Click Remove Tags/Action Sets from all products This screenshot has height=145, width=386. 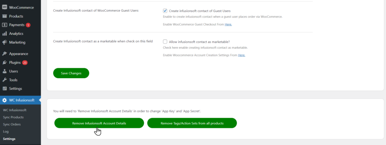[x=192, y=123]
